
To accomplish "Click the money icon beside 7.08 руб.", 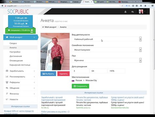I will pos(26,18).
